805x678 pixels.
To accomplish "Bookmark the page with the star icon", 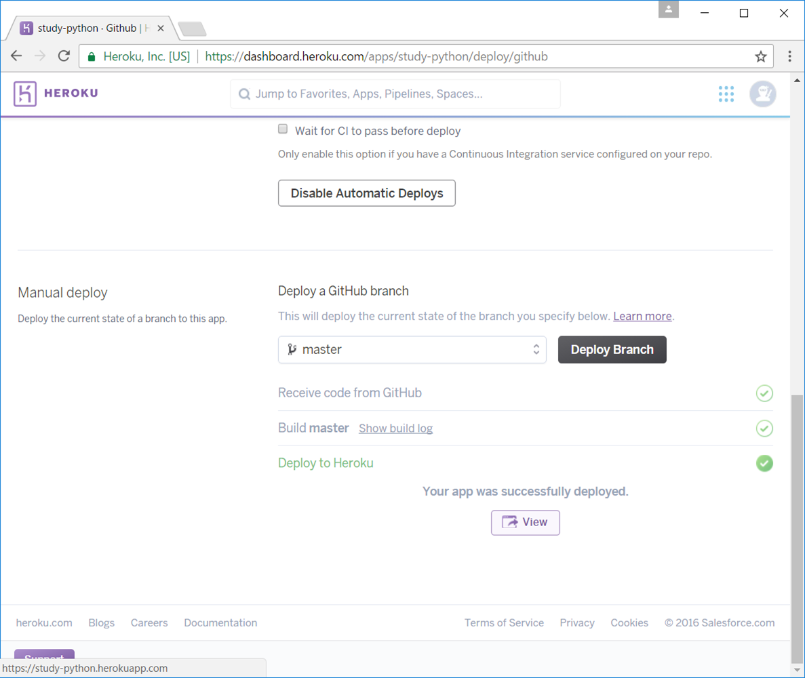I will (761, 56).
